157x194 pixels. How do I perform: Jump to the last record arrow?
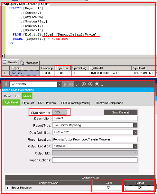pos(71,84)
